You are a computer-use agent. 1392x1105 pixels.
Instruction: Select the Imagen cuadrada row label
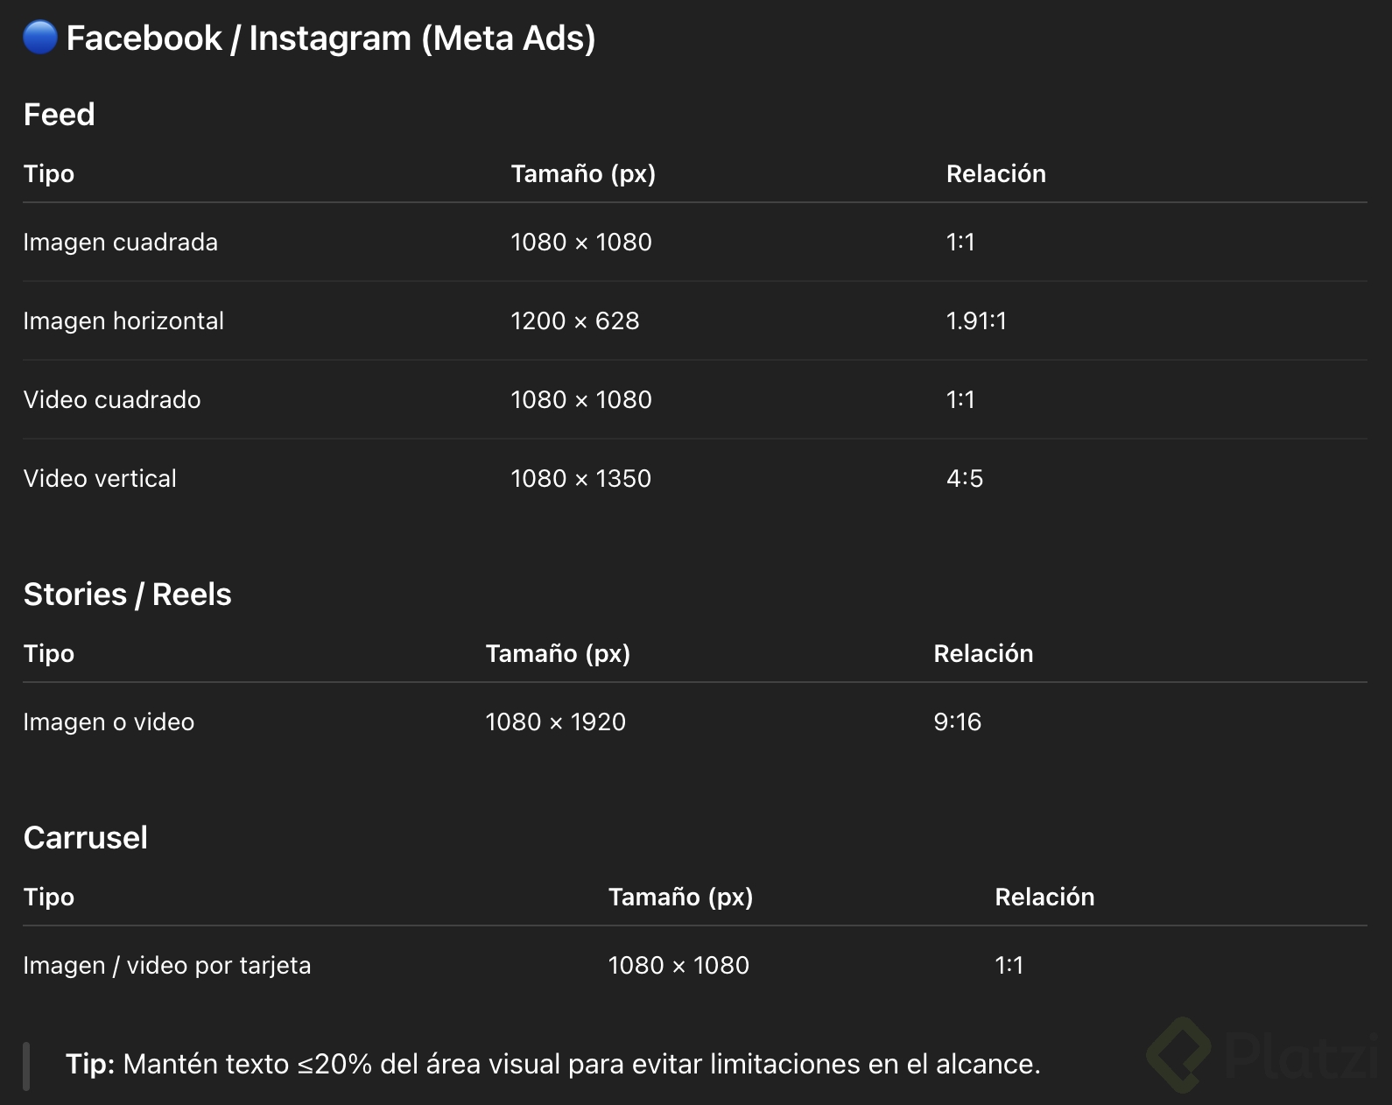coord(121,243)
